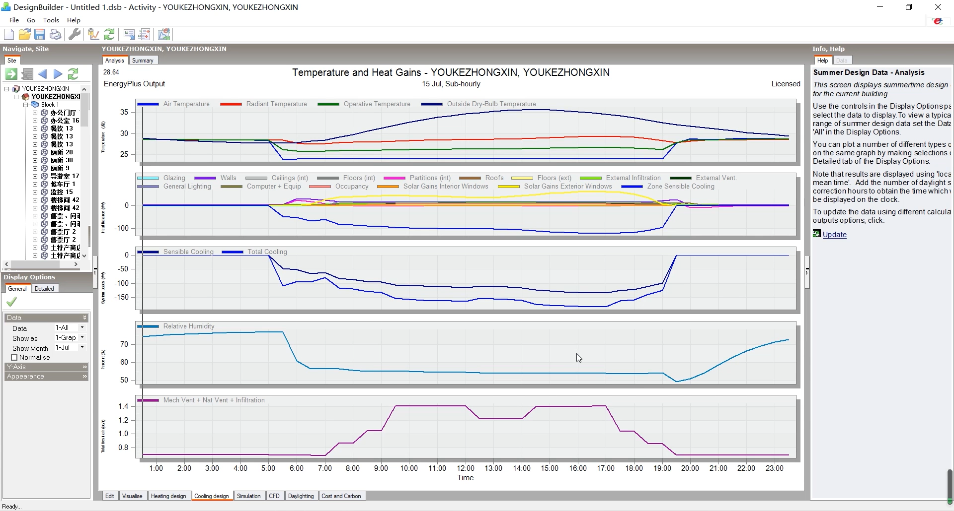Switch to the Detailed display options tab
The width and height of the screenshot is (954, 511).
coord(44,289)
